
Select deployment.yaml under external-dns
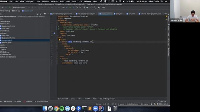pos(8,26)
